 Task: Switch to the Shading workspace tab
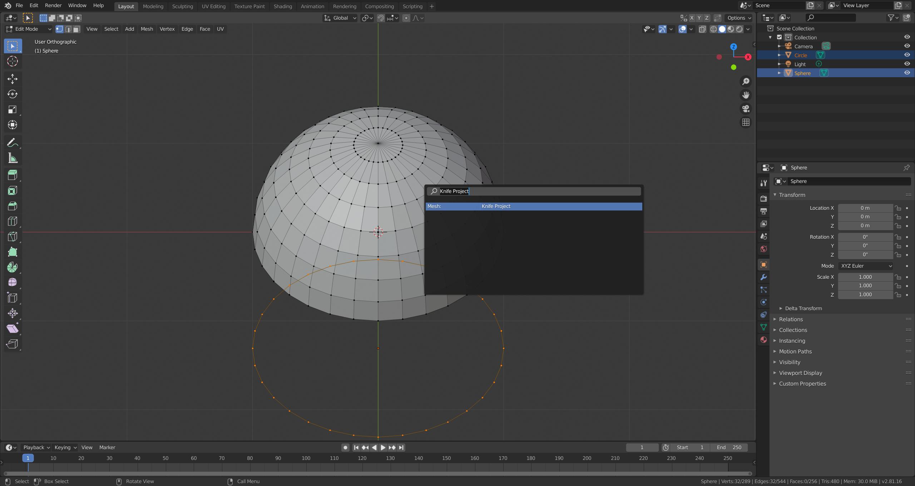282,6
